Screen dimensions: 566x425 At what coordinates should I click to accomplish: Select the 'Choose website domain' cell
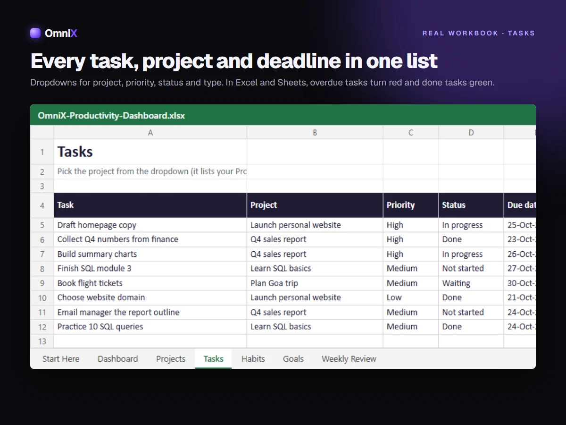(150, 297)
